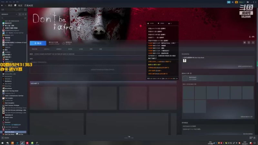Image resolution: width=258 pixels, height=145 pixels.
Task: Open the taskbar clock and date
Action: [x=245, y=143]
